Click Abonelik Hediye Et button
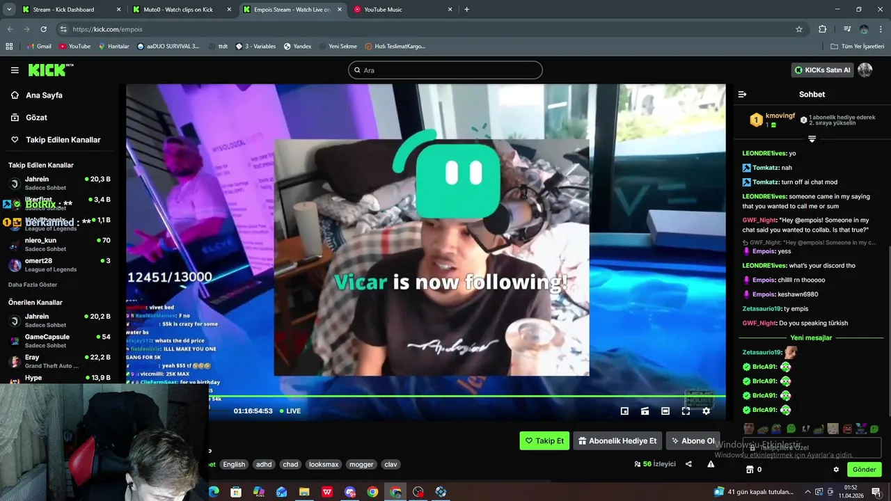The image size is (891, 501). tap(617, 441)
